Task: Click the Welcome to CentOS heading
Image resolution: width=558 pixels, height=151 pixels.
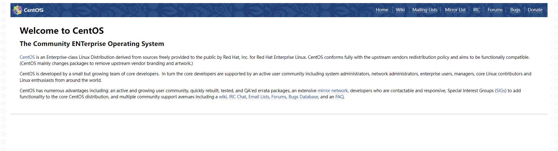Action: (x=62, y=31)
